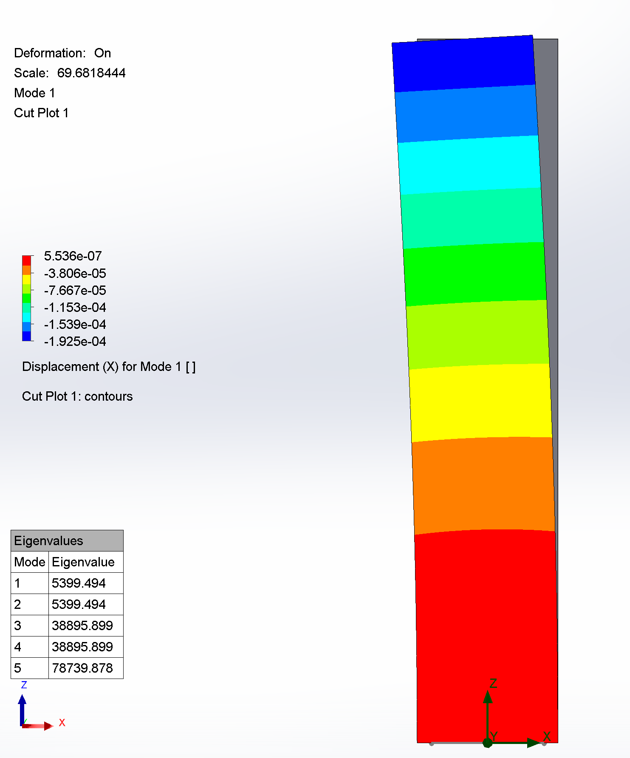This screenshot has width=630, height=758.
Task: Click the 'Cut Plot 1' annotation text
Action: click(x=41, y=113)
